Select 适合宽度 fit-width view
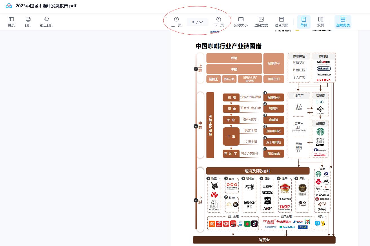The width and height of the screenshot is (370, 246). [x=261, y=22]
